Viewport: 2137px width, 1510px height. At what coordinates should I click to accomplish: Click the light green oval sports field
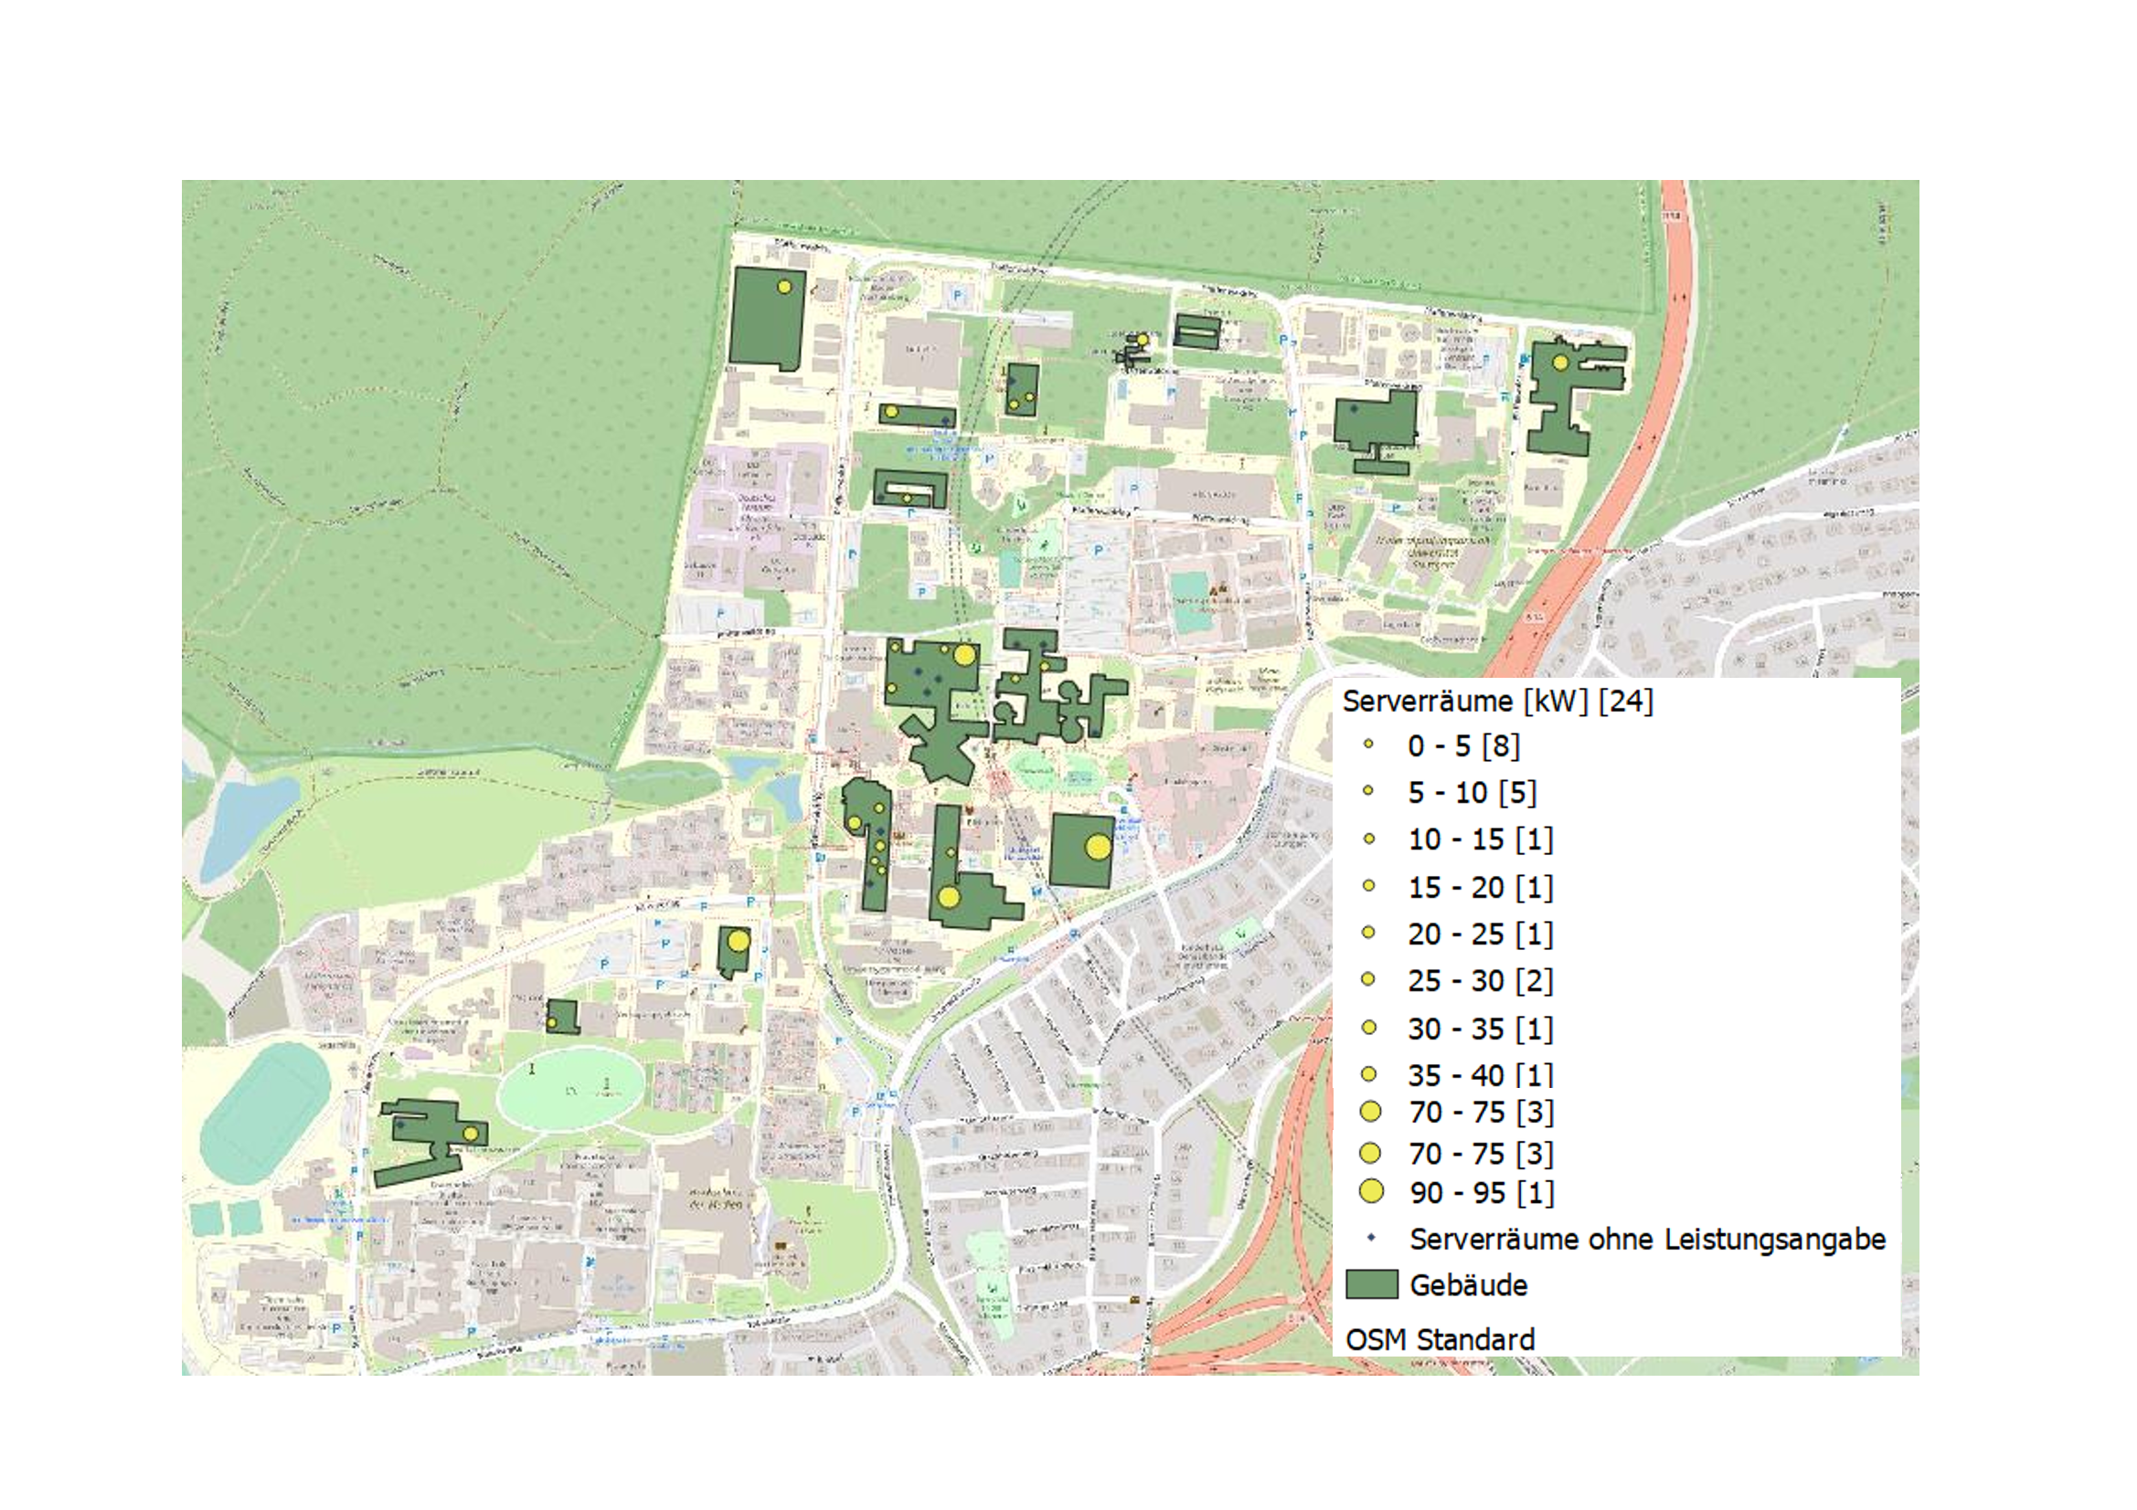click(570, 1090)
